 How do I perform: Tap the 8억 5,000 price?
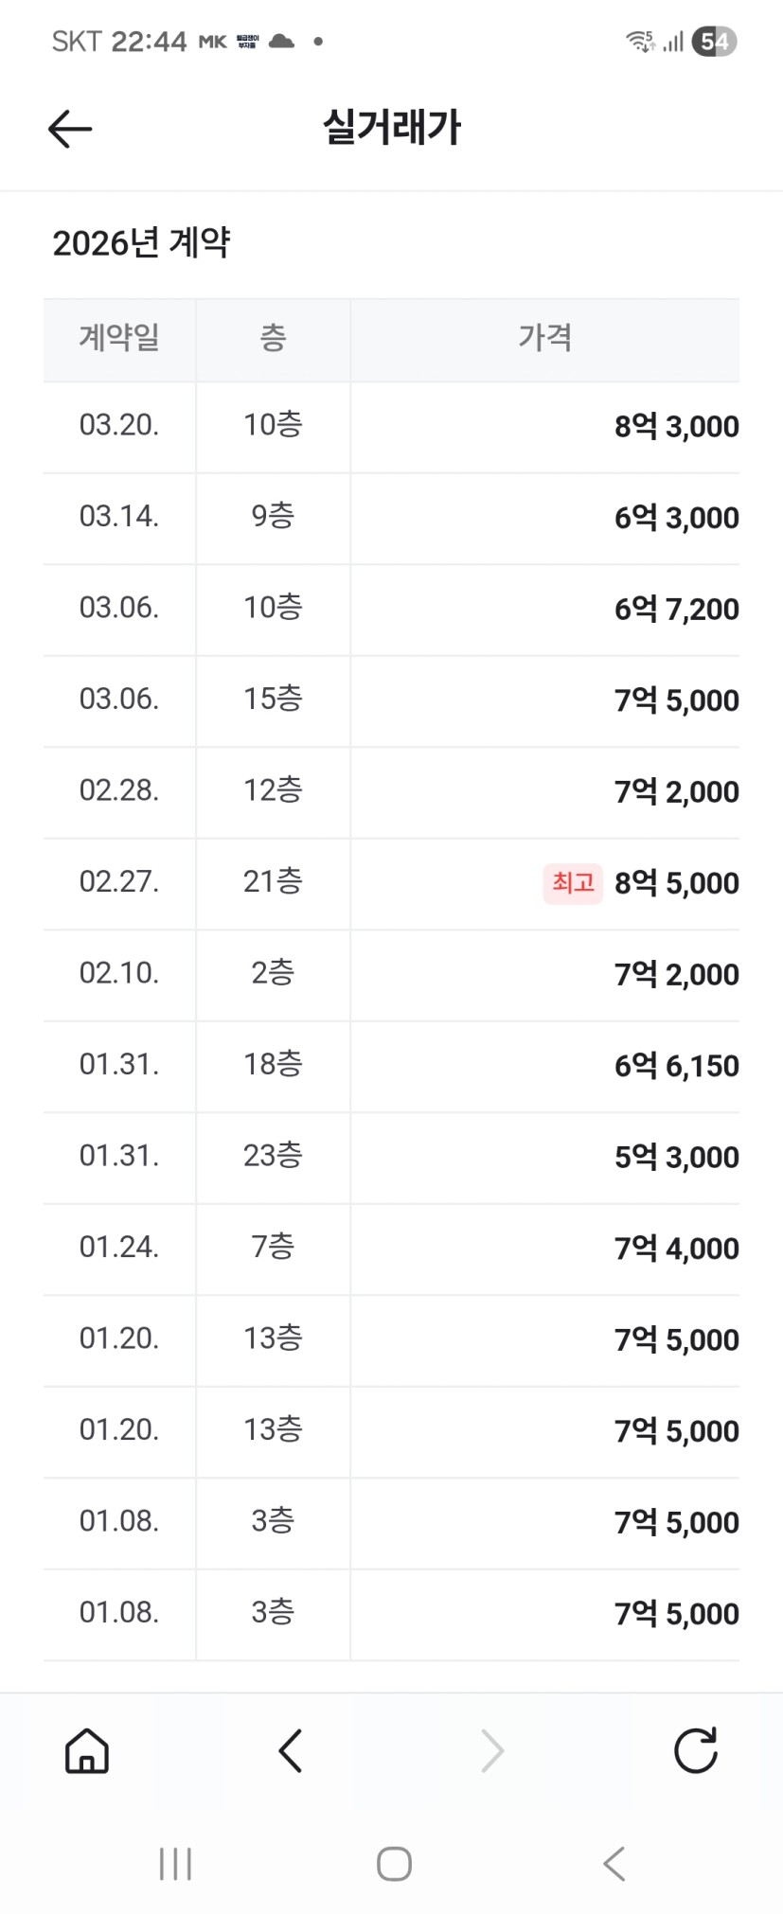point(676,883)
